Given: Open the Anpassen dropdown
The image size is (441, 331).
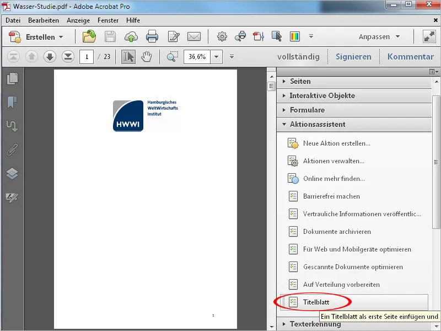Looking at the screenshot, I should (x=379, y=37).
